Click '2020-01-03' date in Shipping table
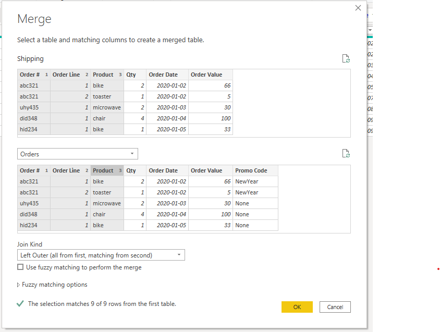This screenshot has height=332, width=440. [167, 107]
